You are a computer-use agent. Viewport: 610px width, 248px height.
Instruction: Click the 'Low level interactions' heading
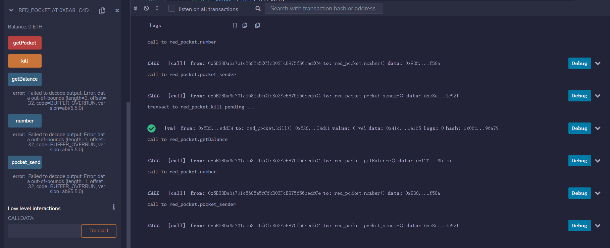point(34,209)
